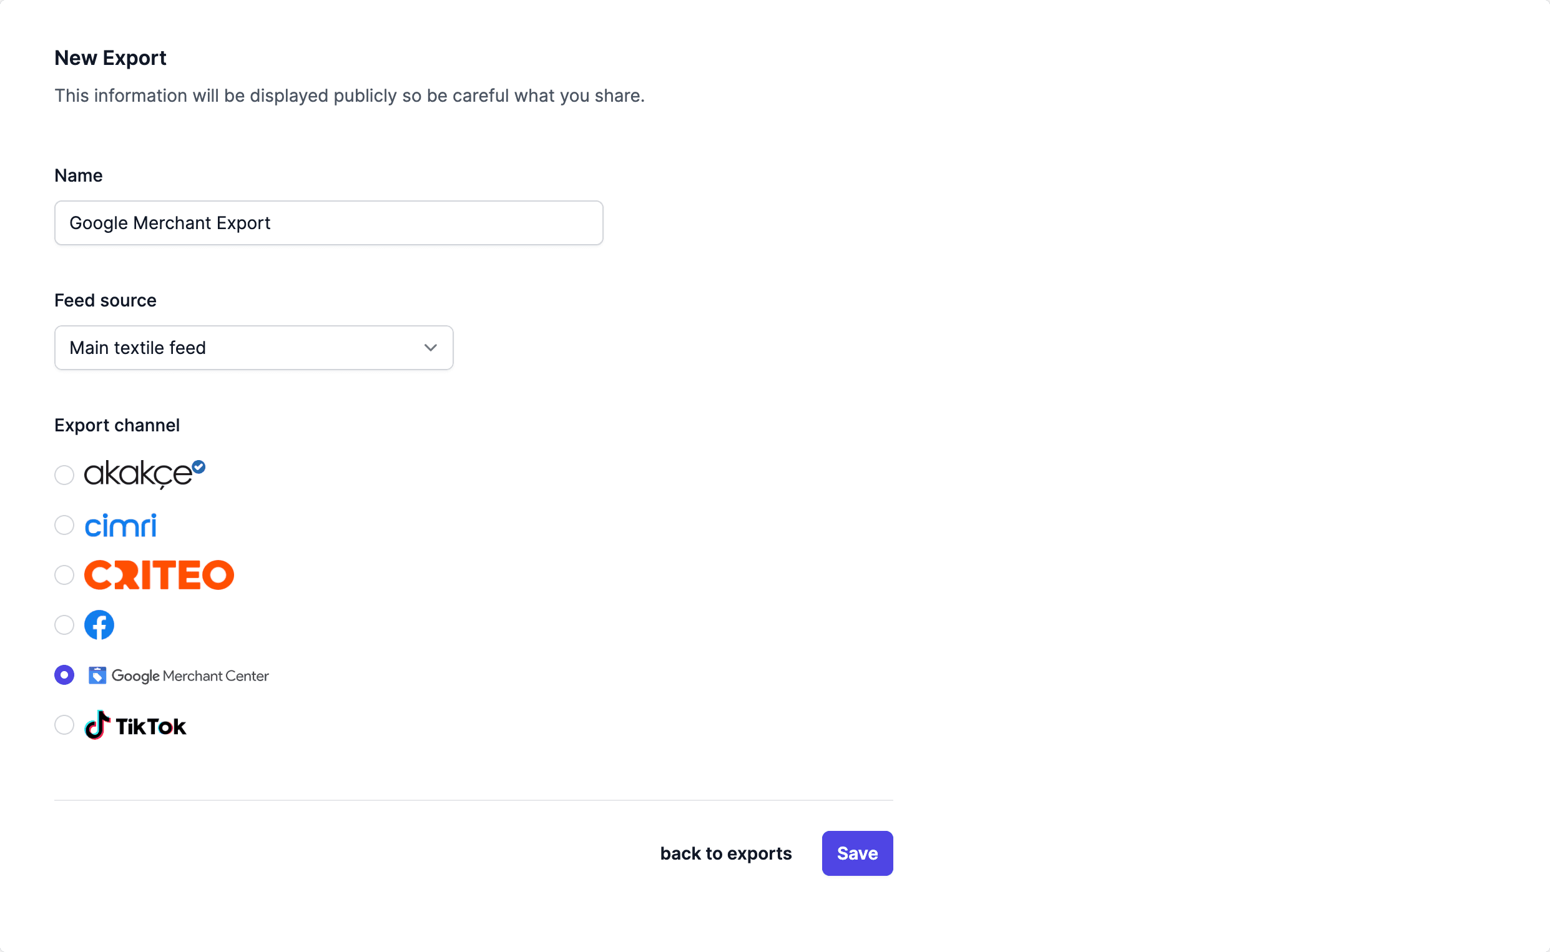
Task: Click the TikTok logo
Action: (135, 725)
